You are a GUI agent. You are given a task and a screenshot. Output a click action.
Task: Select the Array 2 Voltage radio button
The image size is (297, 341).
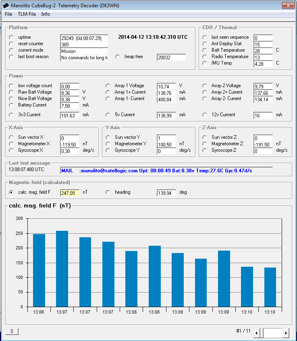tap(204, 86)
